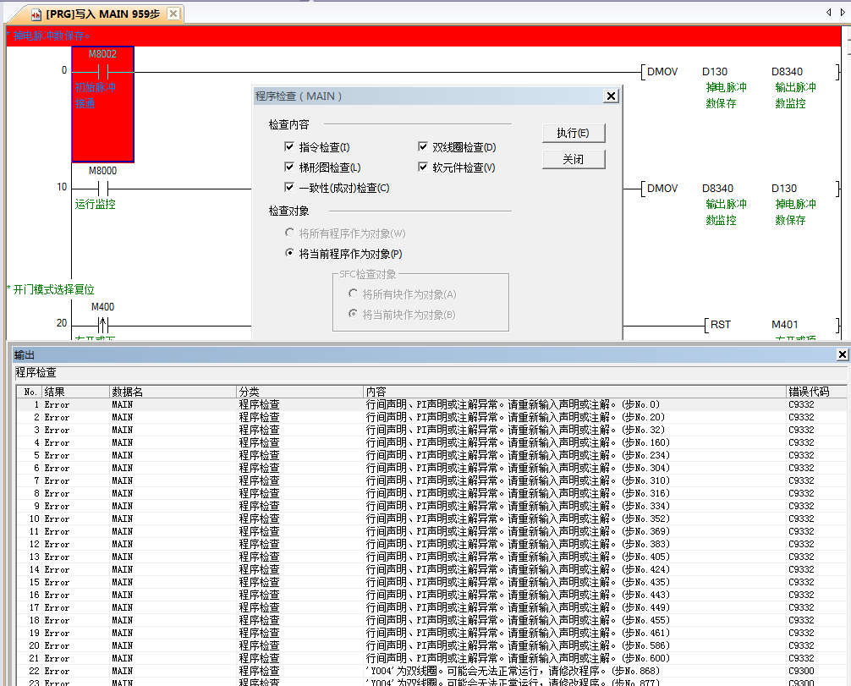Sort by 错误代码 column header
The image size is (851, 686).
pyautogui.click(x=814, y=392)
